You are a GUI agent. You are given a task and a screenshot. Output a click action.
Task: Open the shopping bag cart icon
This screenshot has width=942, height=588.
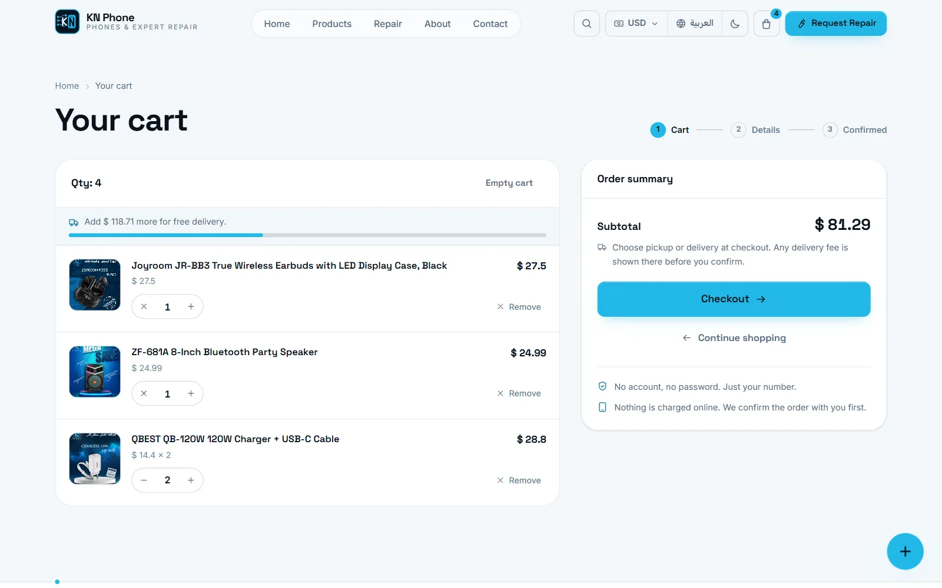coord(767,24)
